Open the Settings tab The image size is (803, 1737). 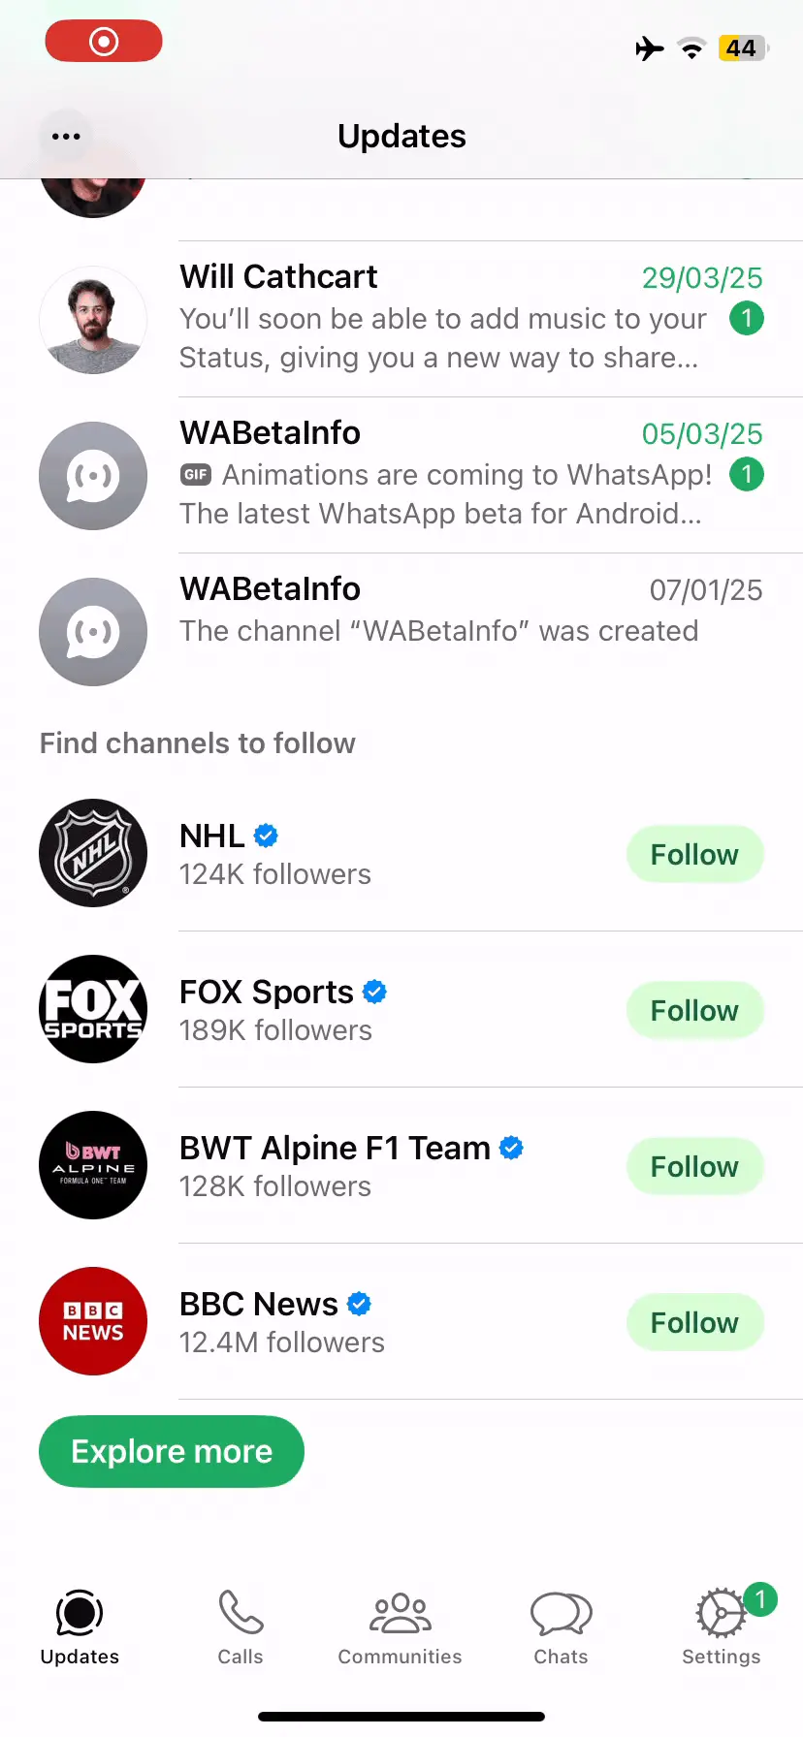[721, 1626]
